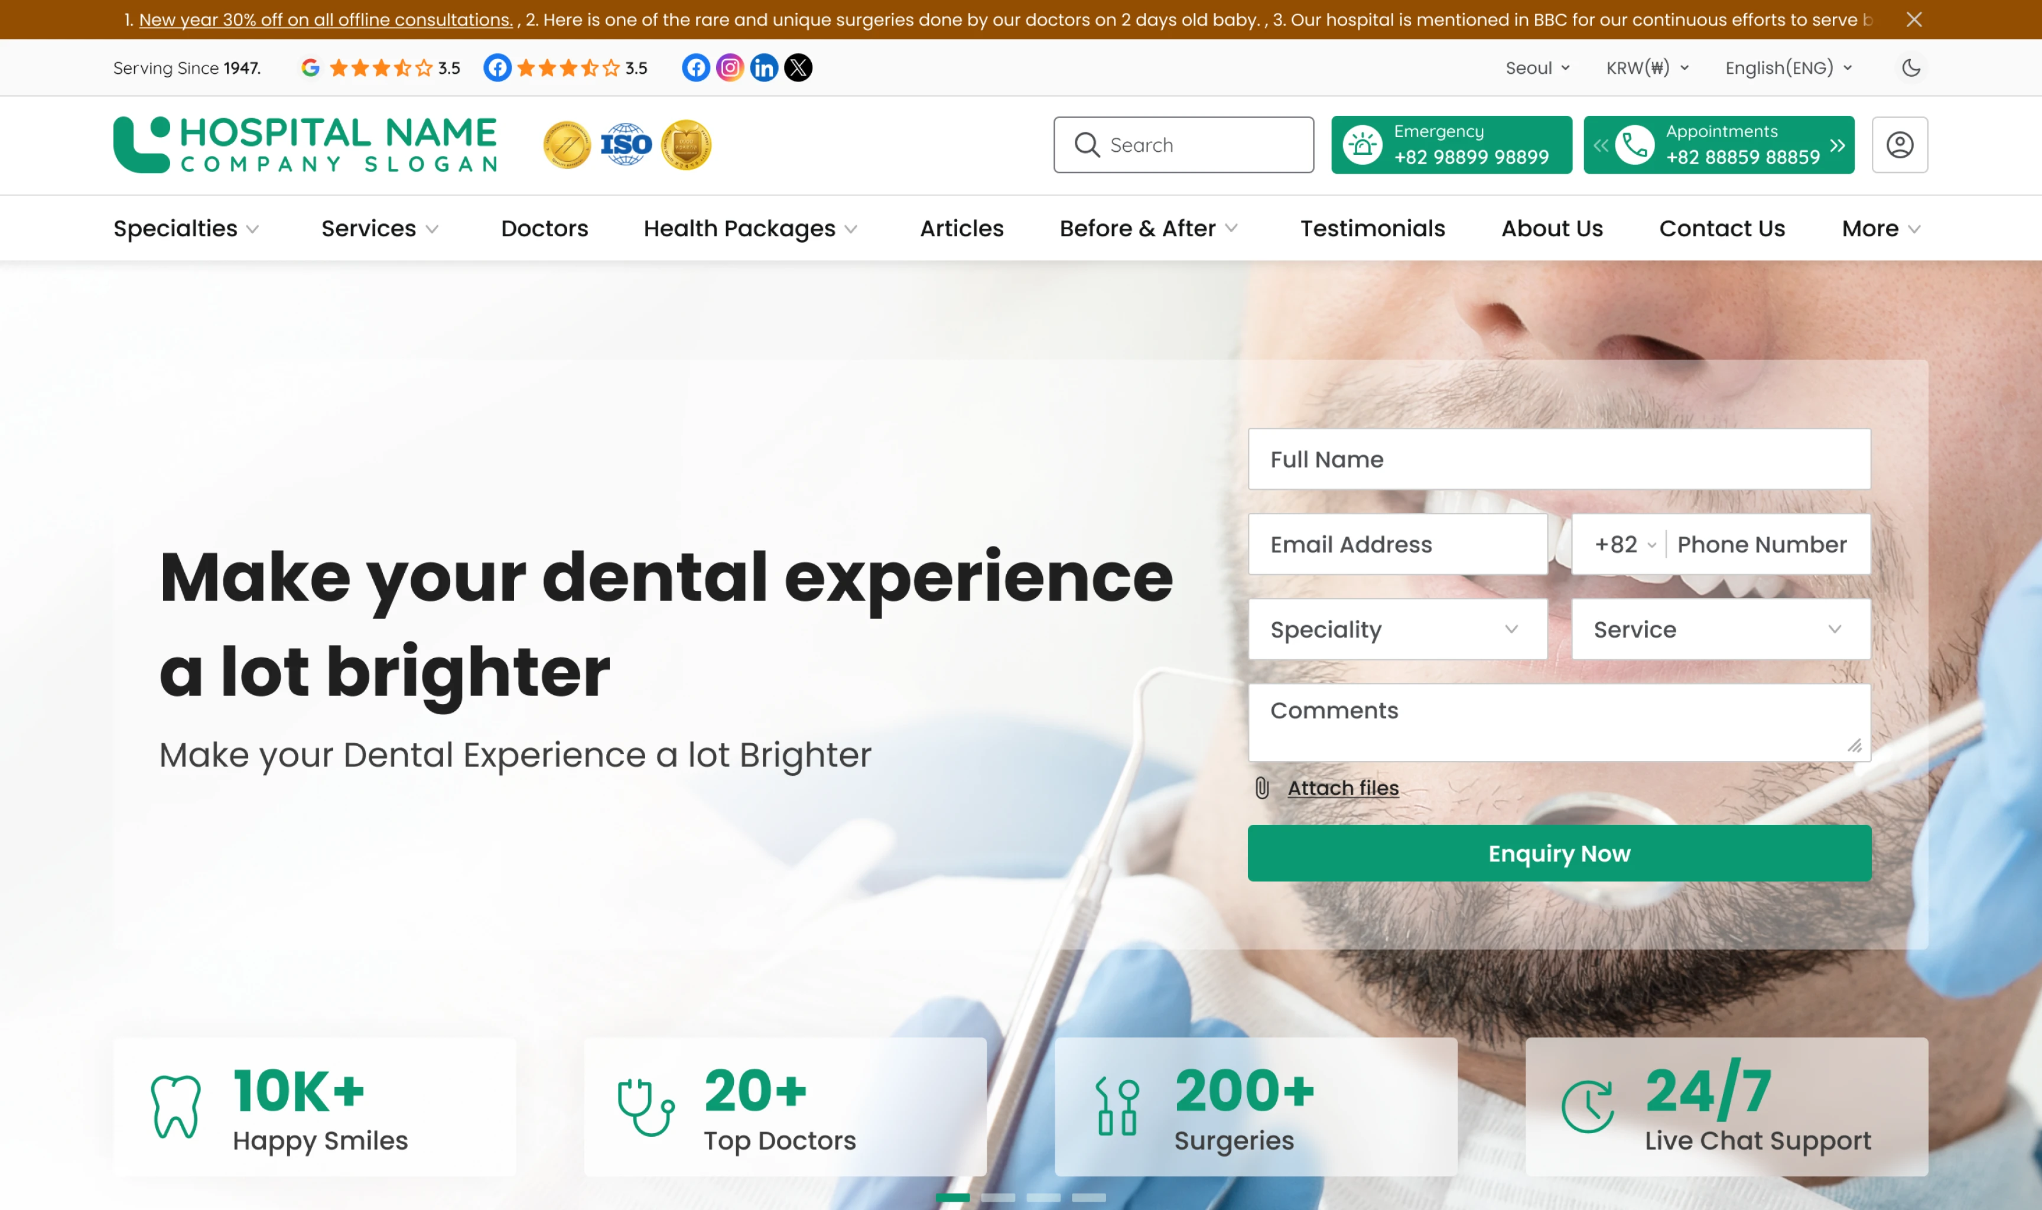Select the first carousel slide indicator
The width and height of the screenshot is (2042, 1210).
952,1197
